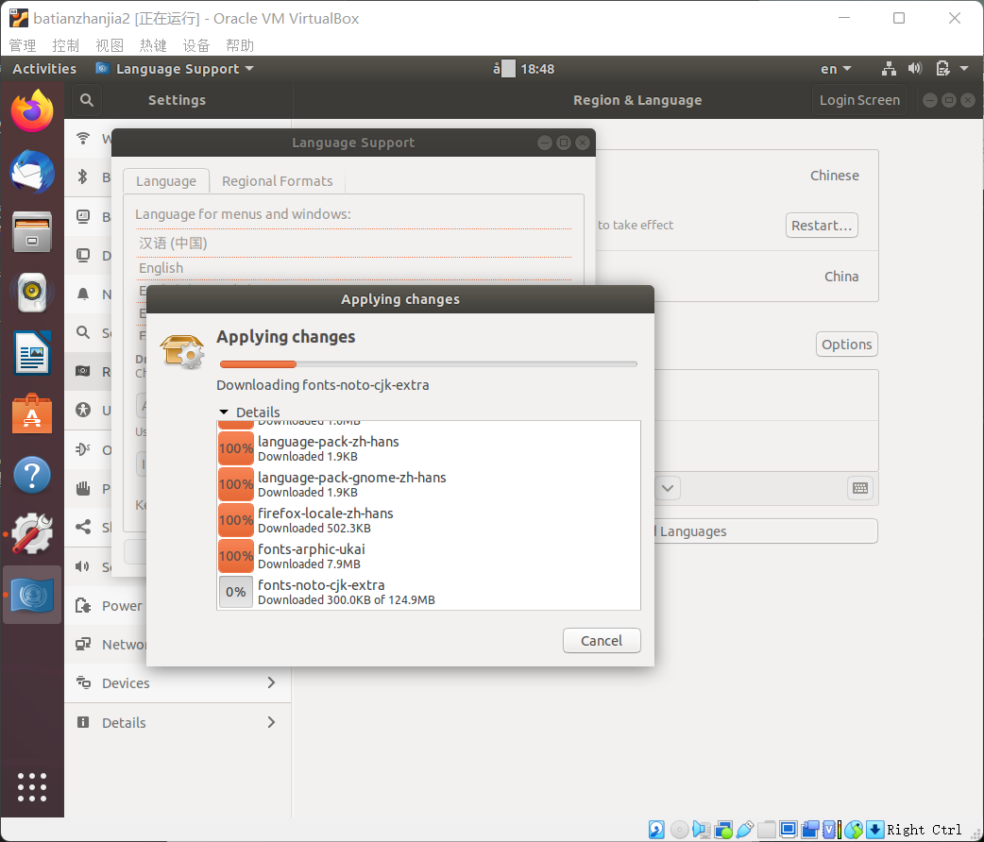Click the China formats row
The image size is (984, 842).
point(737,277)
